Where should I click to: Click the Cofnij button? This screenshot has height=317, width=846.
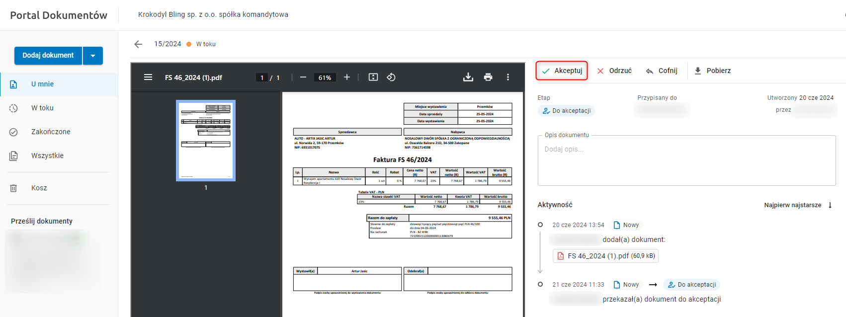pos(662,71)
